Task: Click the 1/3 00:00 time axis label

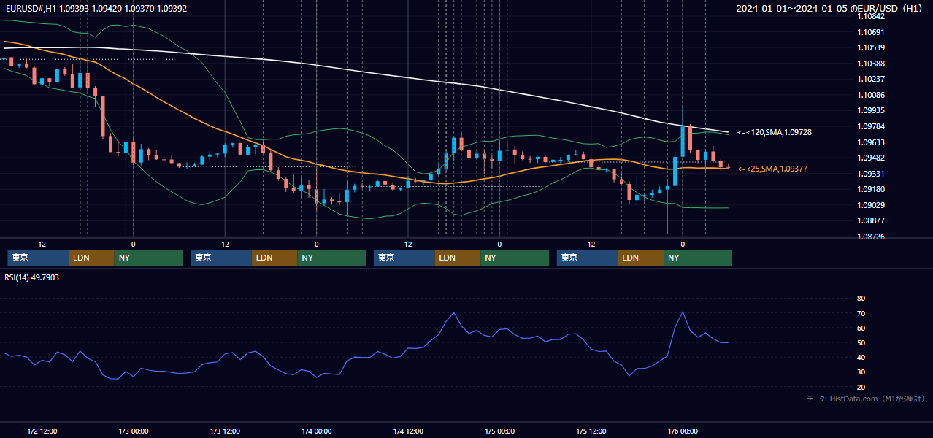Action: tap(134, 431)
